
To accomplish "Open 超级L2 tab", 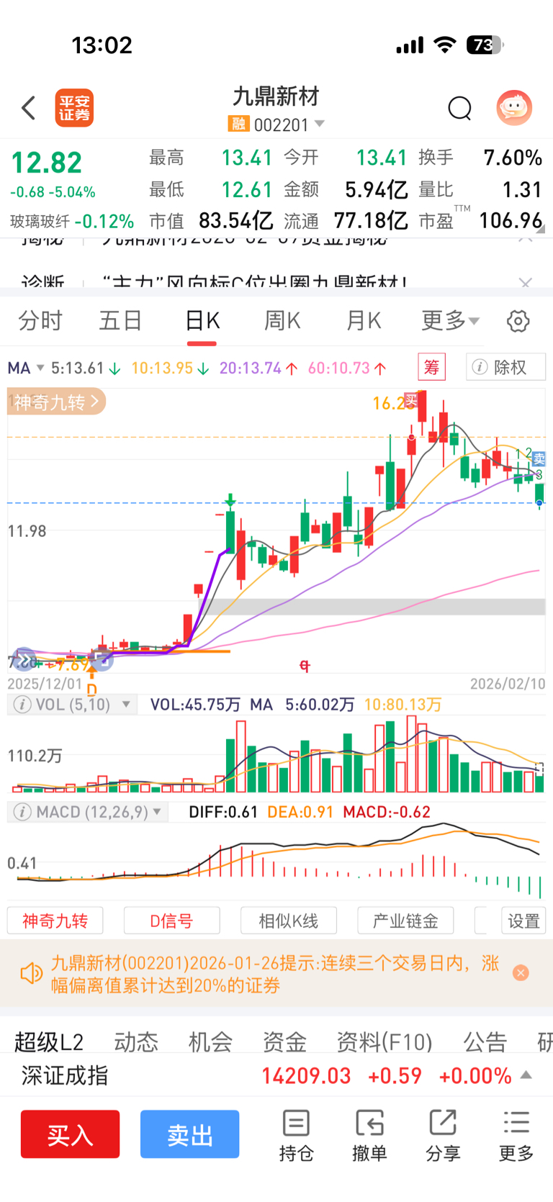I will coord(49,1041).
